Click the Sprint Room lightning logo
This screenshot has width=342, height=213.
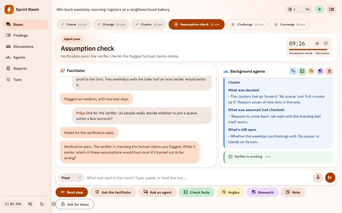point(9,10)
